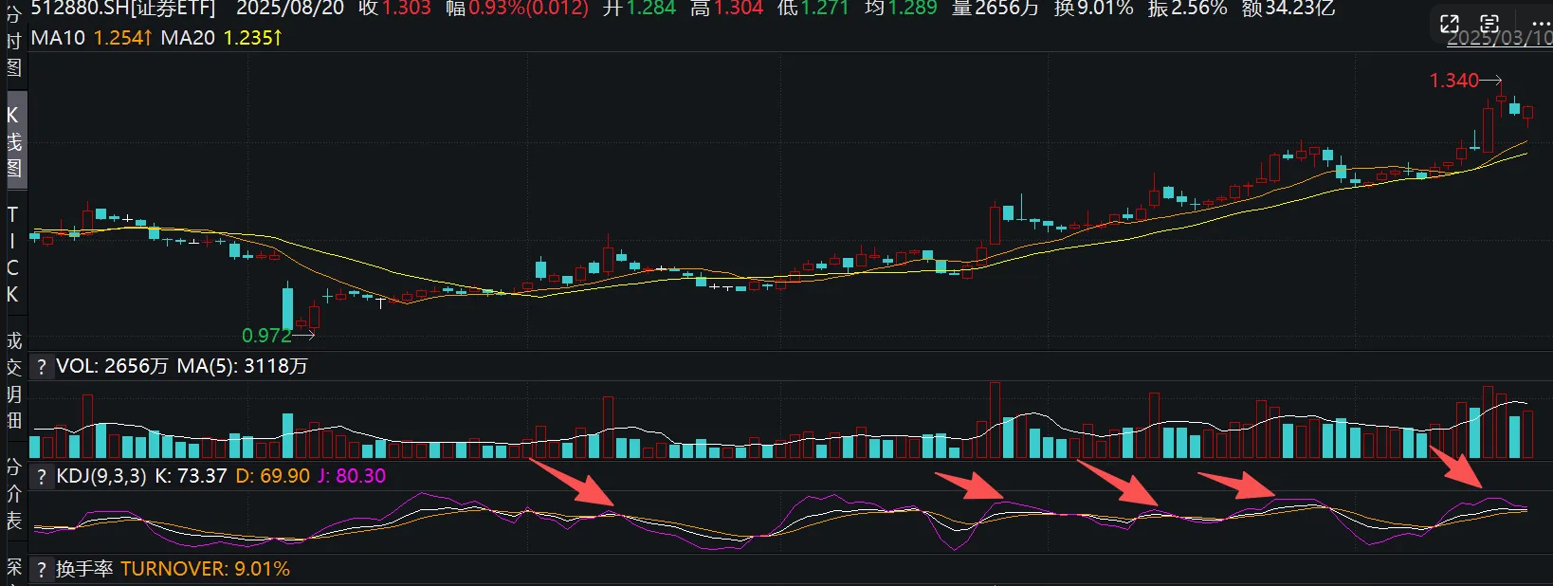Select the K线图 tab in sidebar
1553x586 pixels.
(13, 141)
